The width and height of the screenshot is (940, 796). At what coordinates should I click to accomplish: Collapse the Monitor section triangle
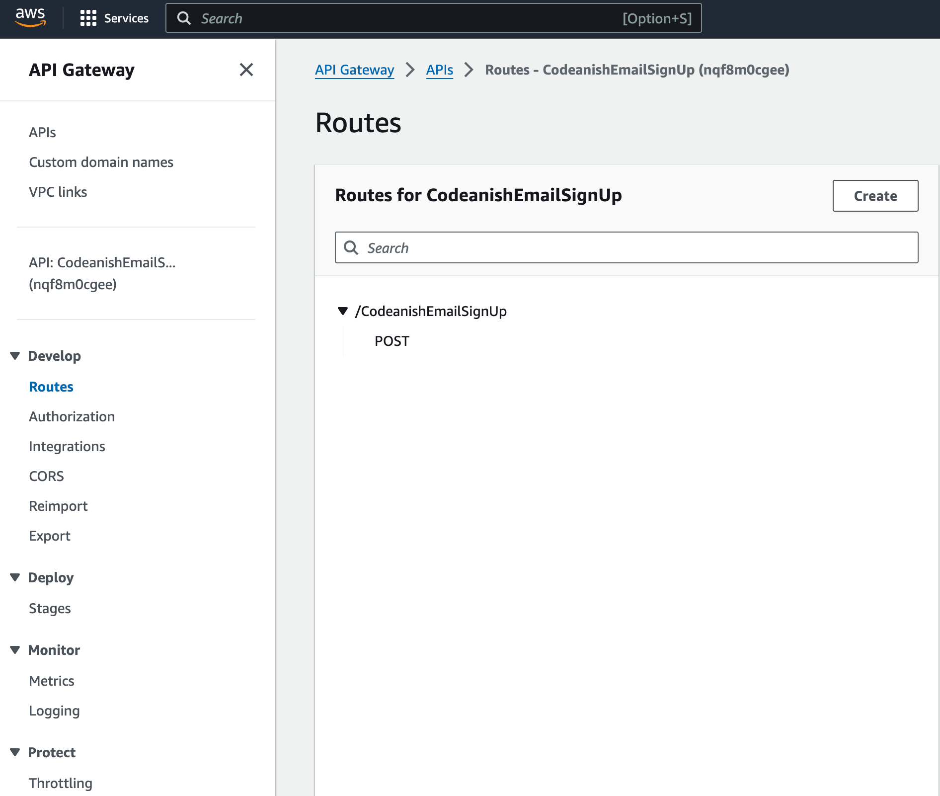point(15,650)
